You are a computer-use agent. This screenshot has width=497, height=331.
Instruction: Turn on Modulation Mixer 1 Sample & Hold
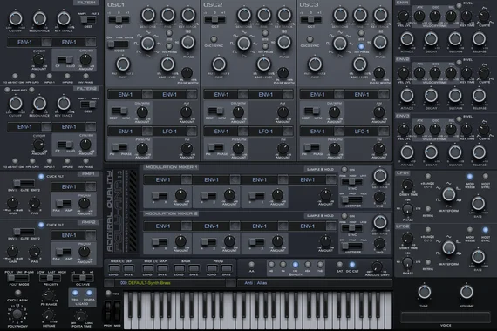click(344, 170)
